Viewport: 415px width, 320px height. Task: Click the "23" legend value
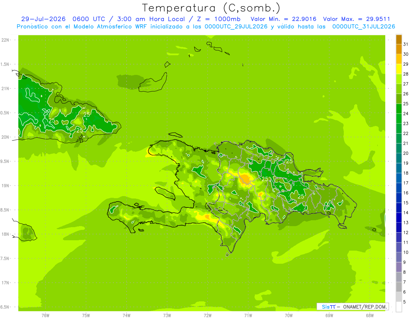[x=406, y=124]
